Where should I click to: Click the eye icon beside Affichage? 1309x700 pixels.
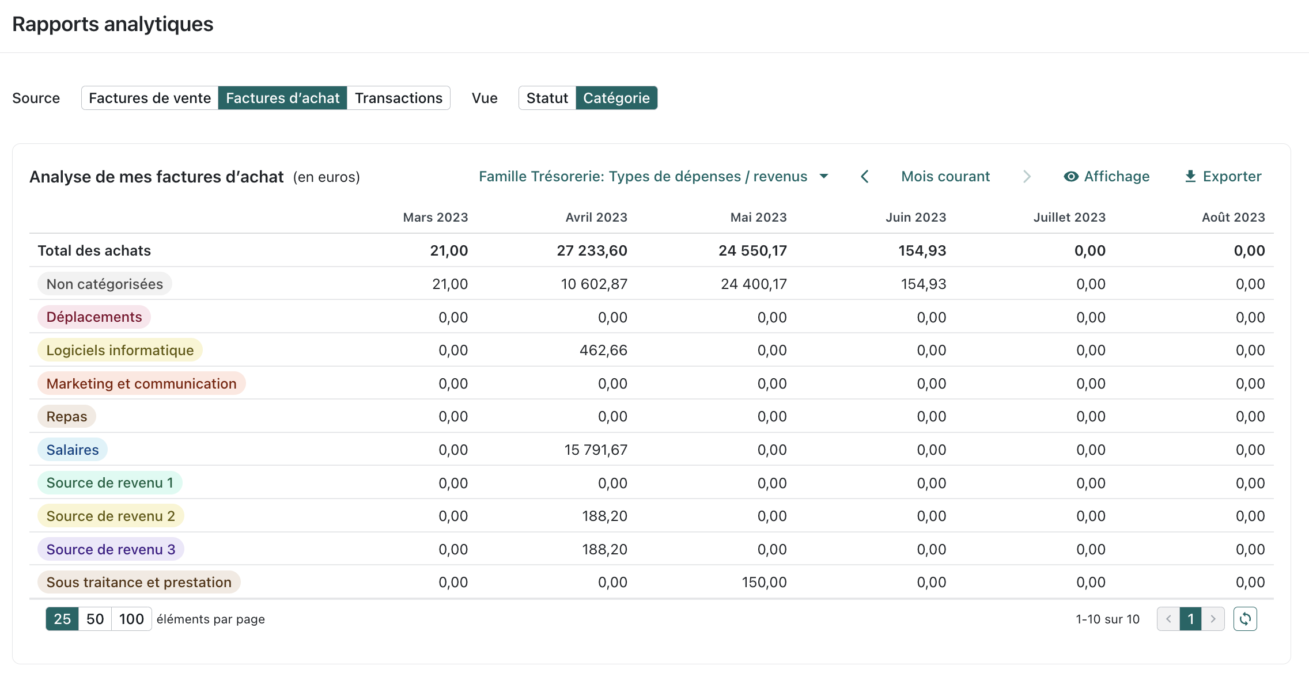click(x=1071, y=177)
